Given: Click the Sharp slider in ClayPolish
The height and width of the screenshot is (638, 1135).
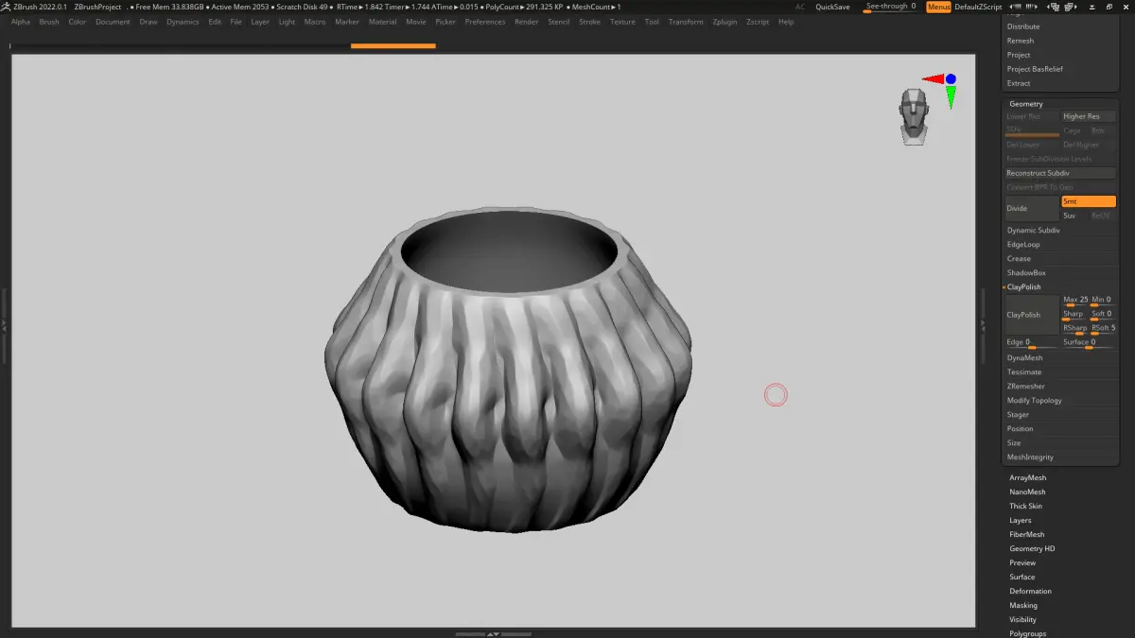Looking at the screenshot, I should coord(1075,315).
